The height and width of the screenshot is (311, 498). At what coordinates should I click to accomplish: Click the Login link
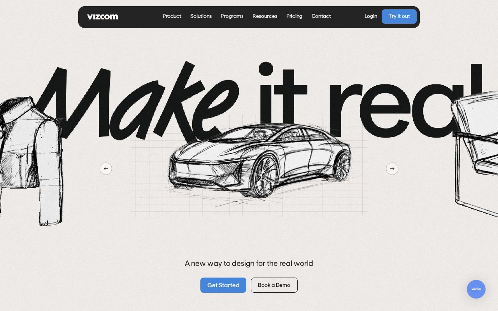[x=371, y=16]
